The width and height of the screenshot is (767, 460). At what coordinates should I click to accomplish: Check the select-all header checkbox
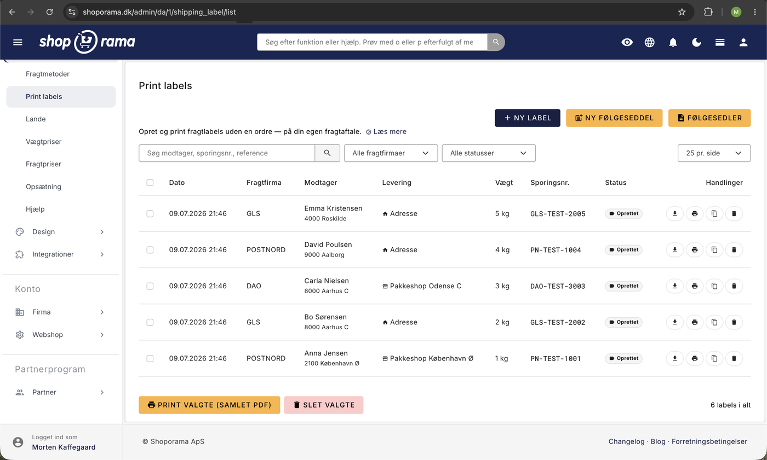pos(150,183)
